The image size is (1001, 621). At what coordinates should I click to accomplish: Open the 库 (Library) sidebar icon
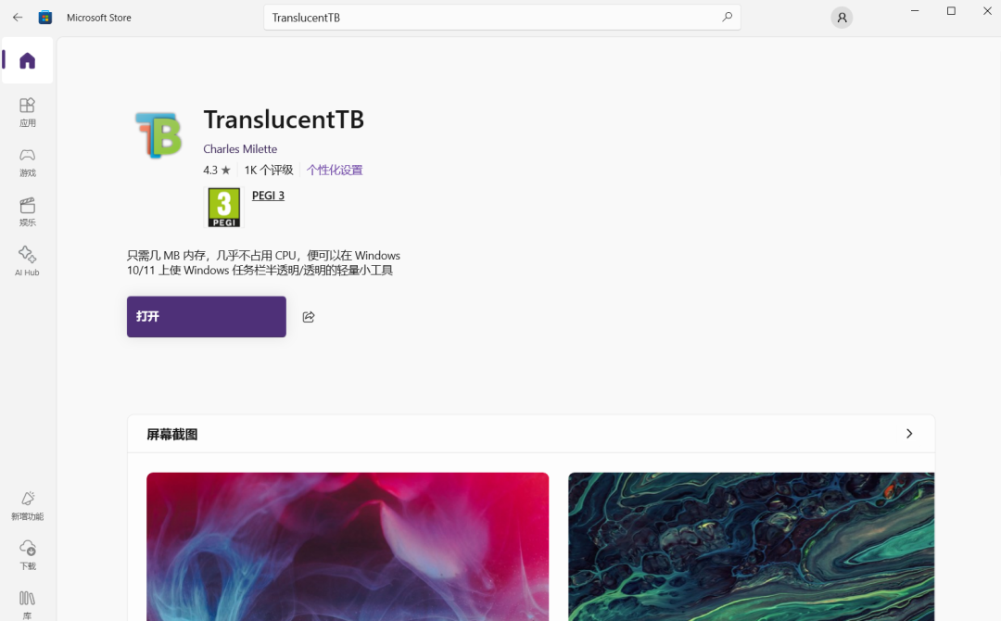point(28,604)
